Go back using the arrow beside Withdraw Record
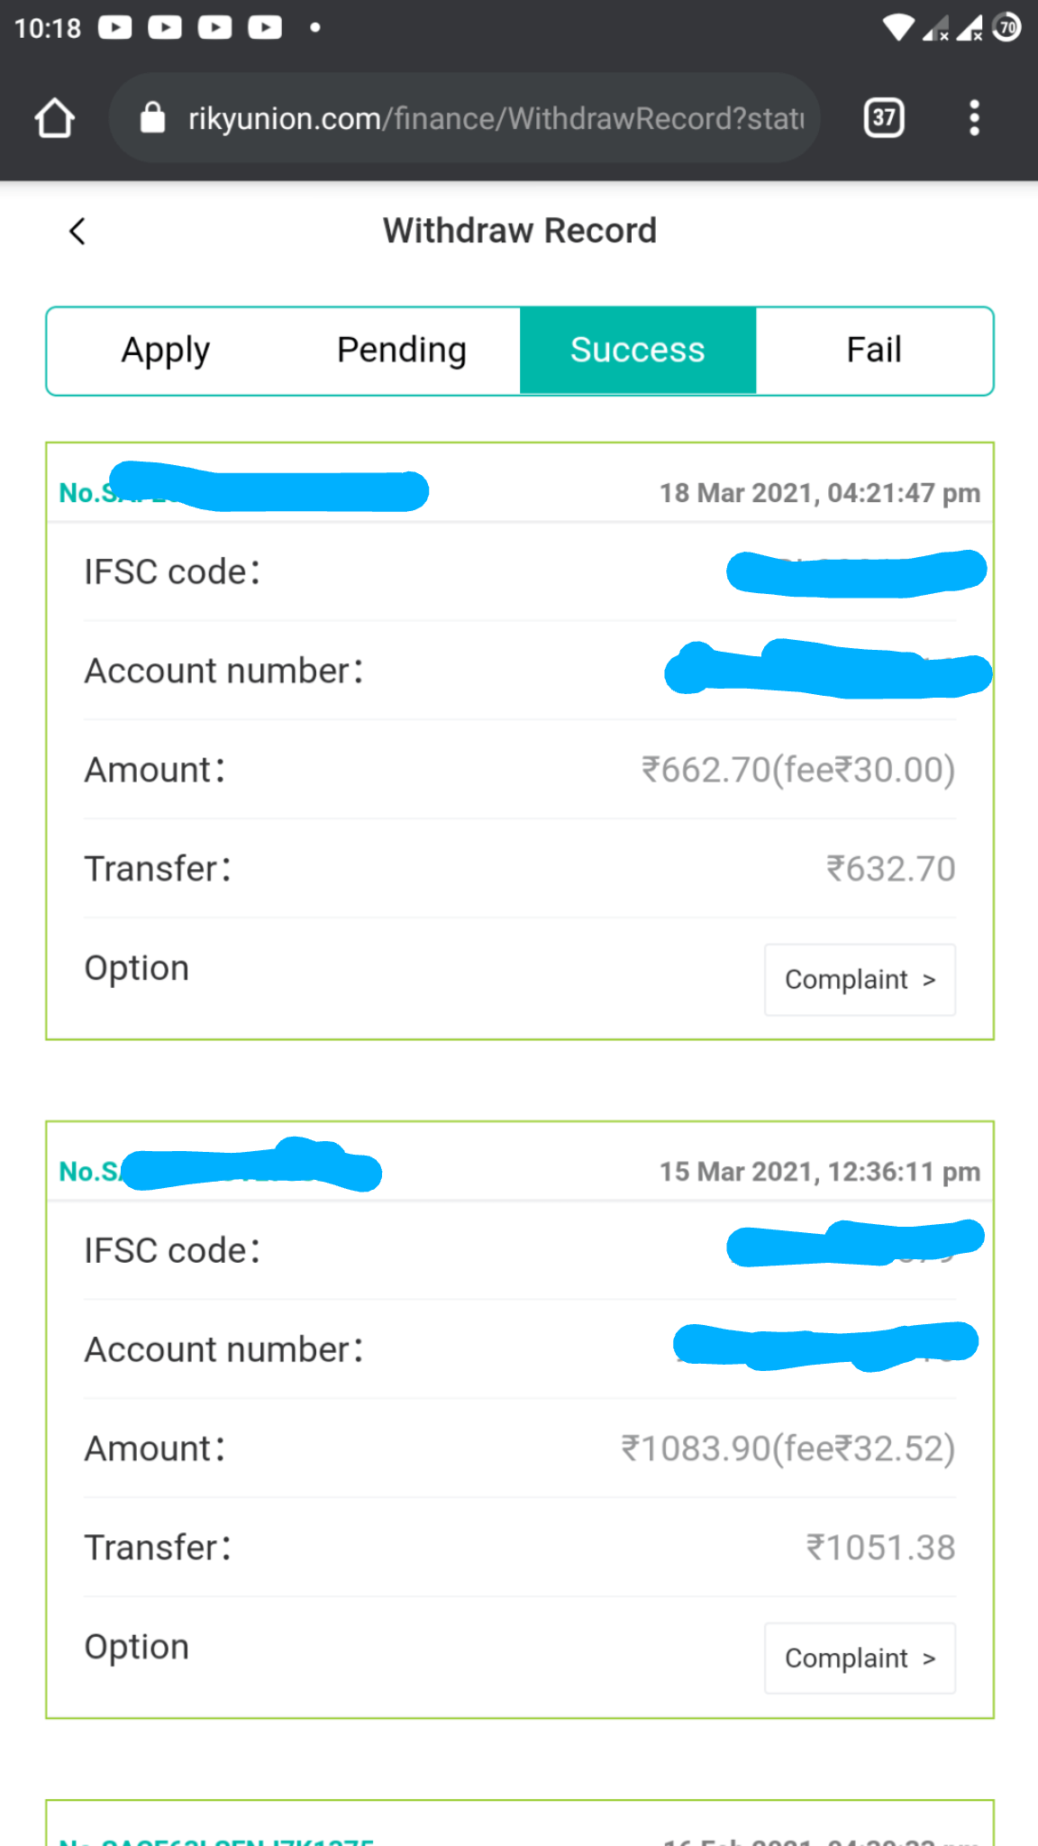Image resolution: width=1038 pixels, height=1846 pixels. click(77, 232)
